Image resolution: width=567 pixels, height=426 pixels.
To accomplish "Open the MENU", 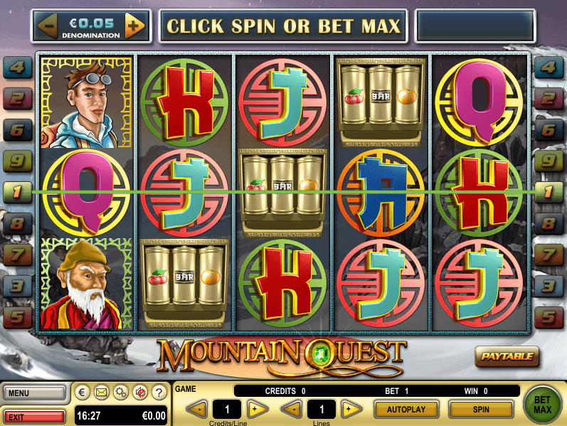I will [x=34, y=393].
